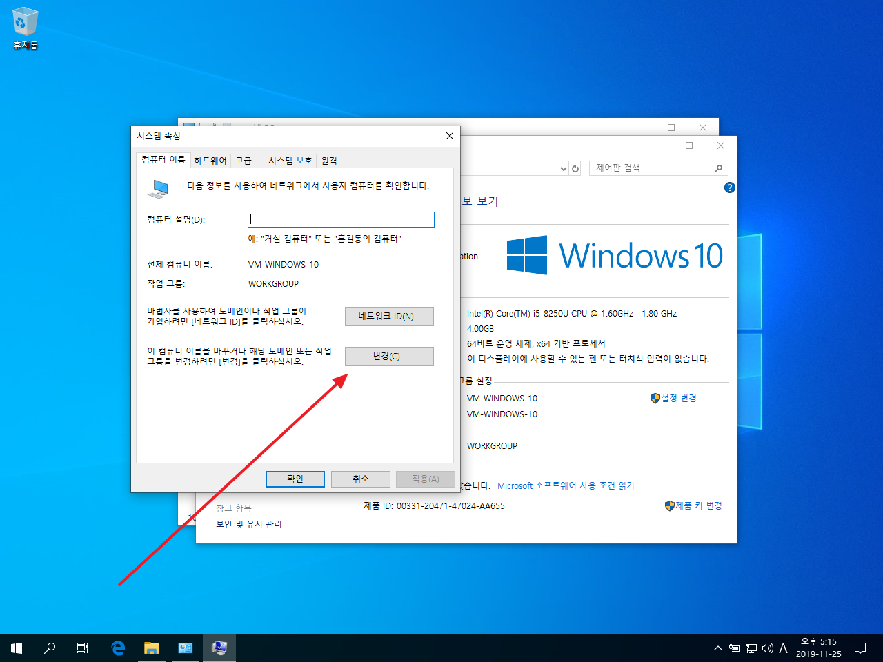This screenshot has height=662, width=883.
Task: Open the 휴지통 (Recycle Bin)
Action: coord(25,22)
